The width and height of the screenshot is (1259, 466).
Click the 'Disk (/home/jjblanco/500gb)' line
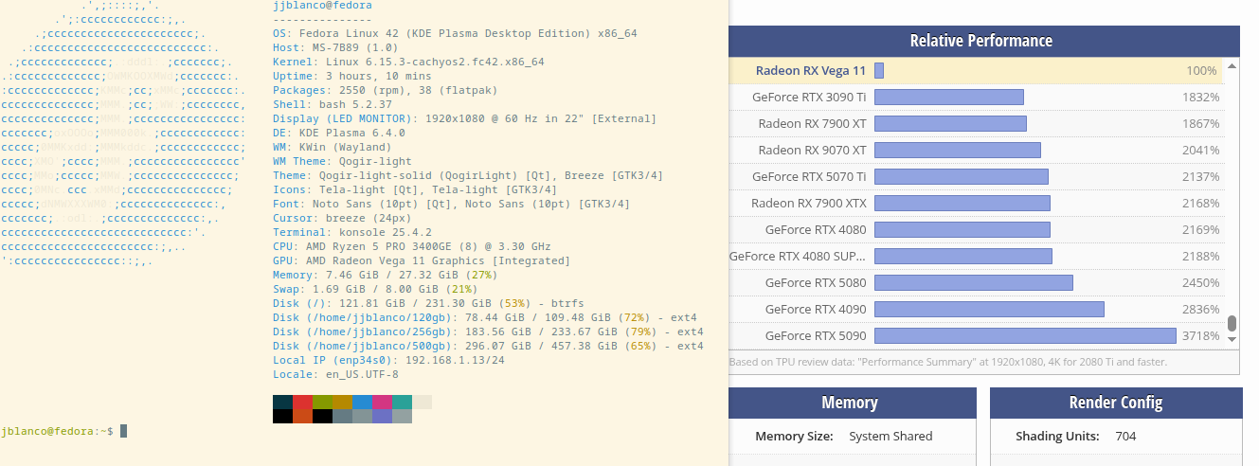pos(488,346)
